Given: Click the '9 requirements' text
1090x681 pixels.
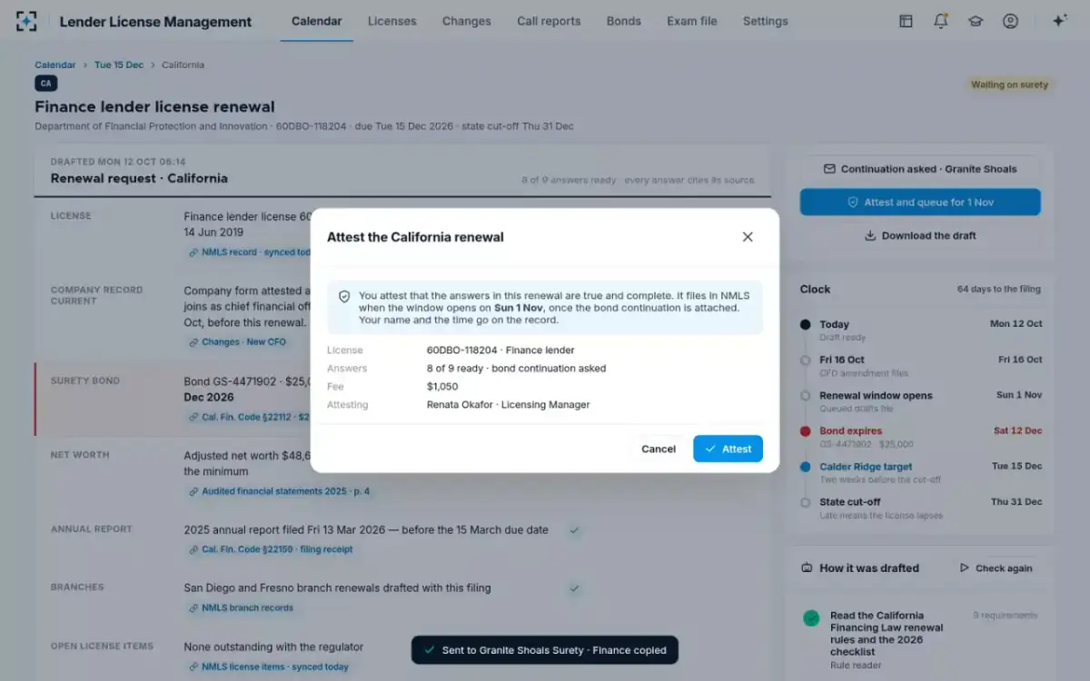Looking at the screenshot, I should [1005, 616].
